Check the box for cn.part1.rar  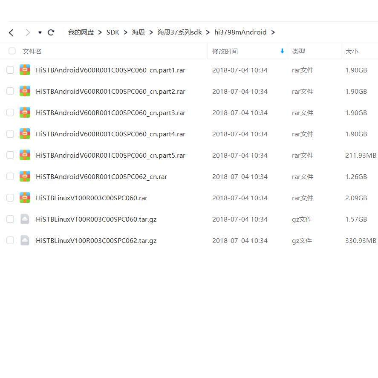pyautogui.click(x=10, y=70)
